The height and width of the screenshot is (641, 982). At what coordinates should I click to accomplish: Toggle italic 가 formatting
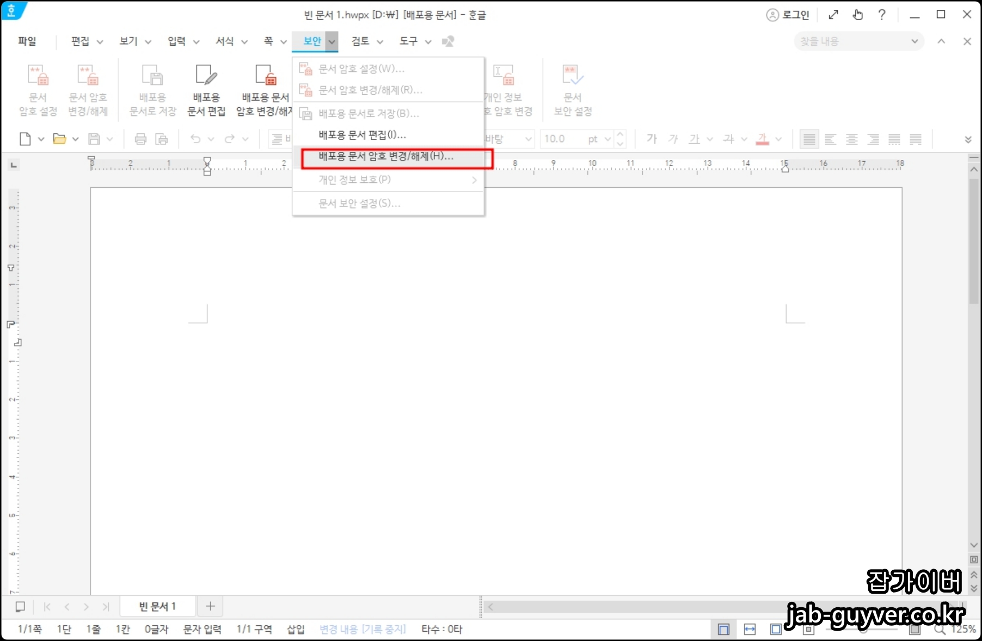[673, 139]
